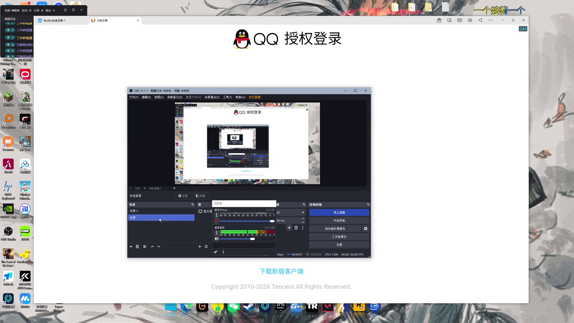This screenshot has width=574, height=323.
Task: Remove the source with the trash icon
Action: pyautogui.click(x=206, y=246)
